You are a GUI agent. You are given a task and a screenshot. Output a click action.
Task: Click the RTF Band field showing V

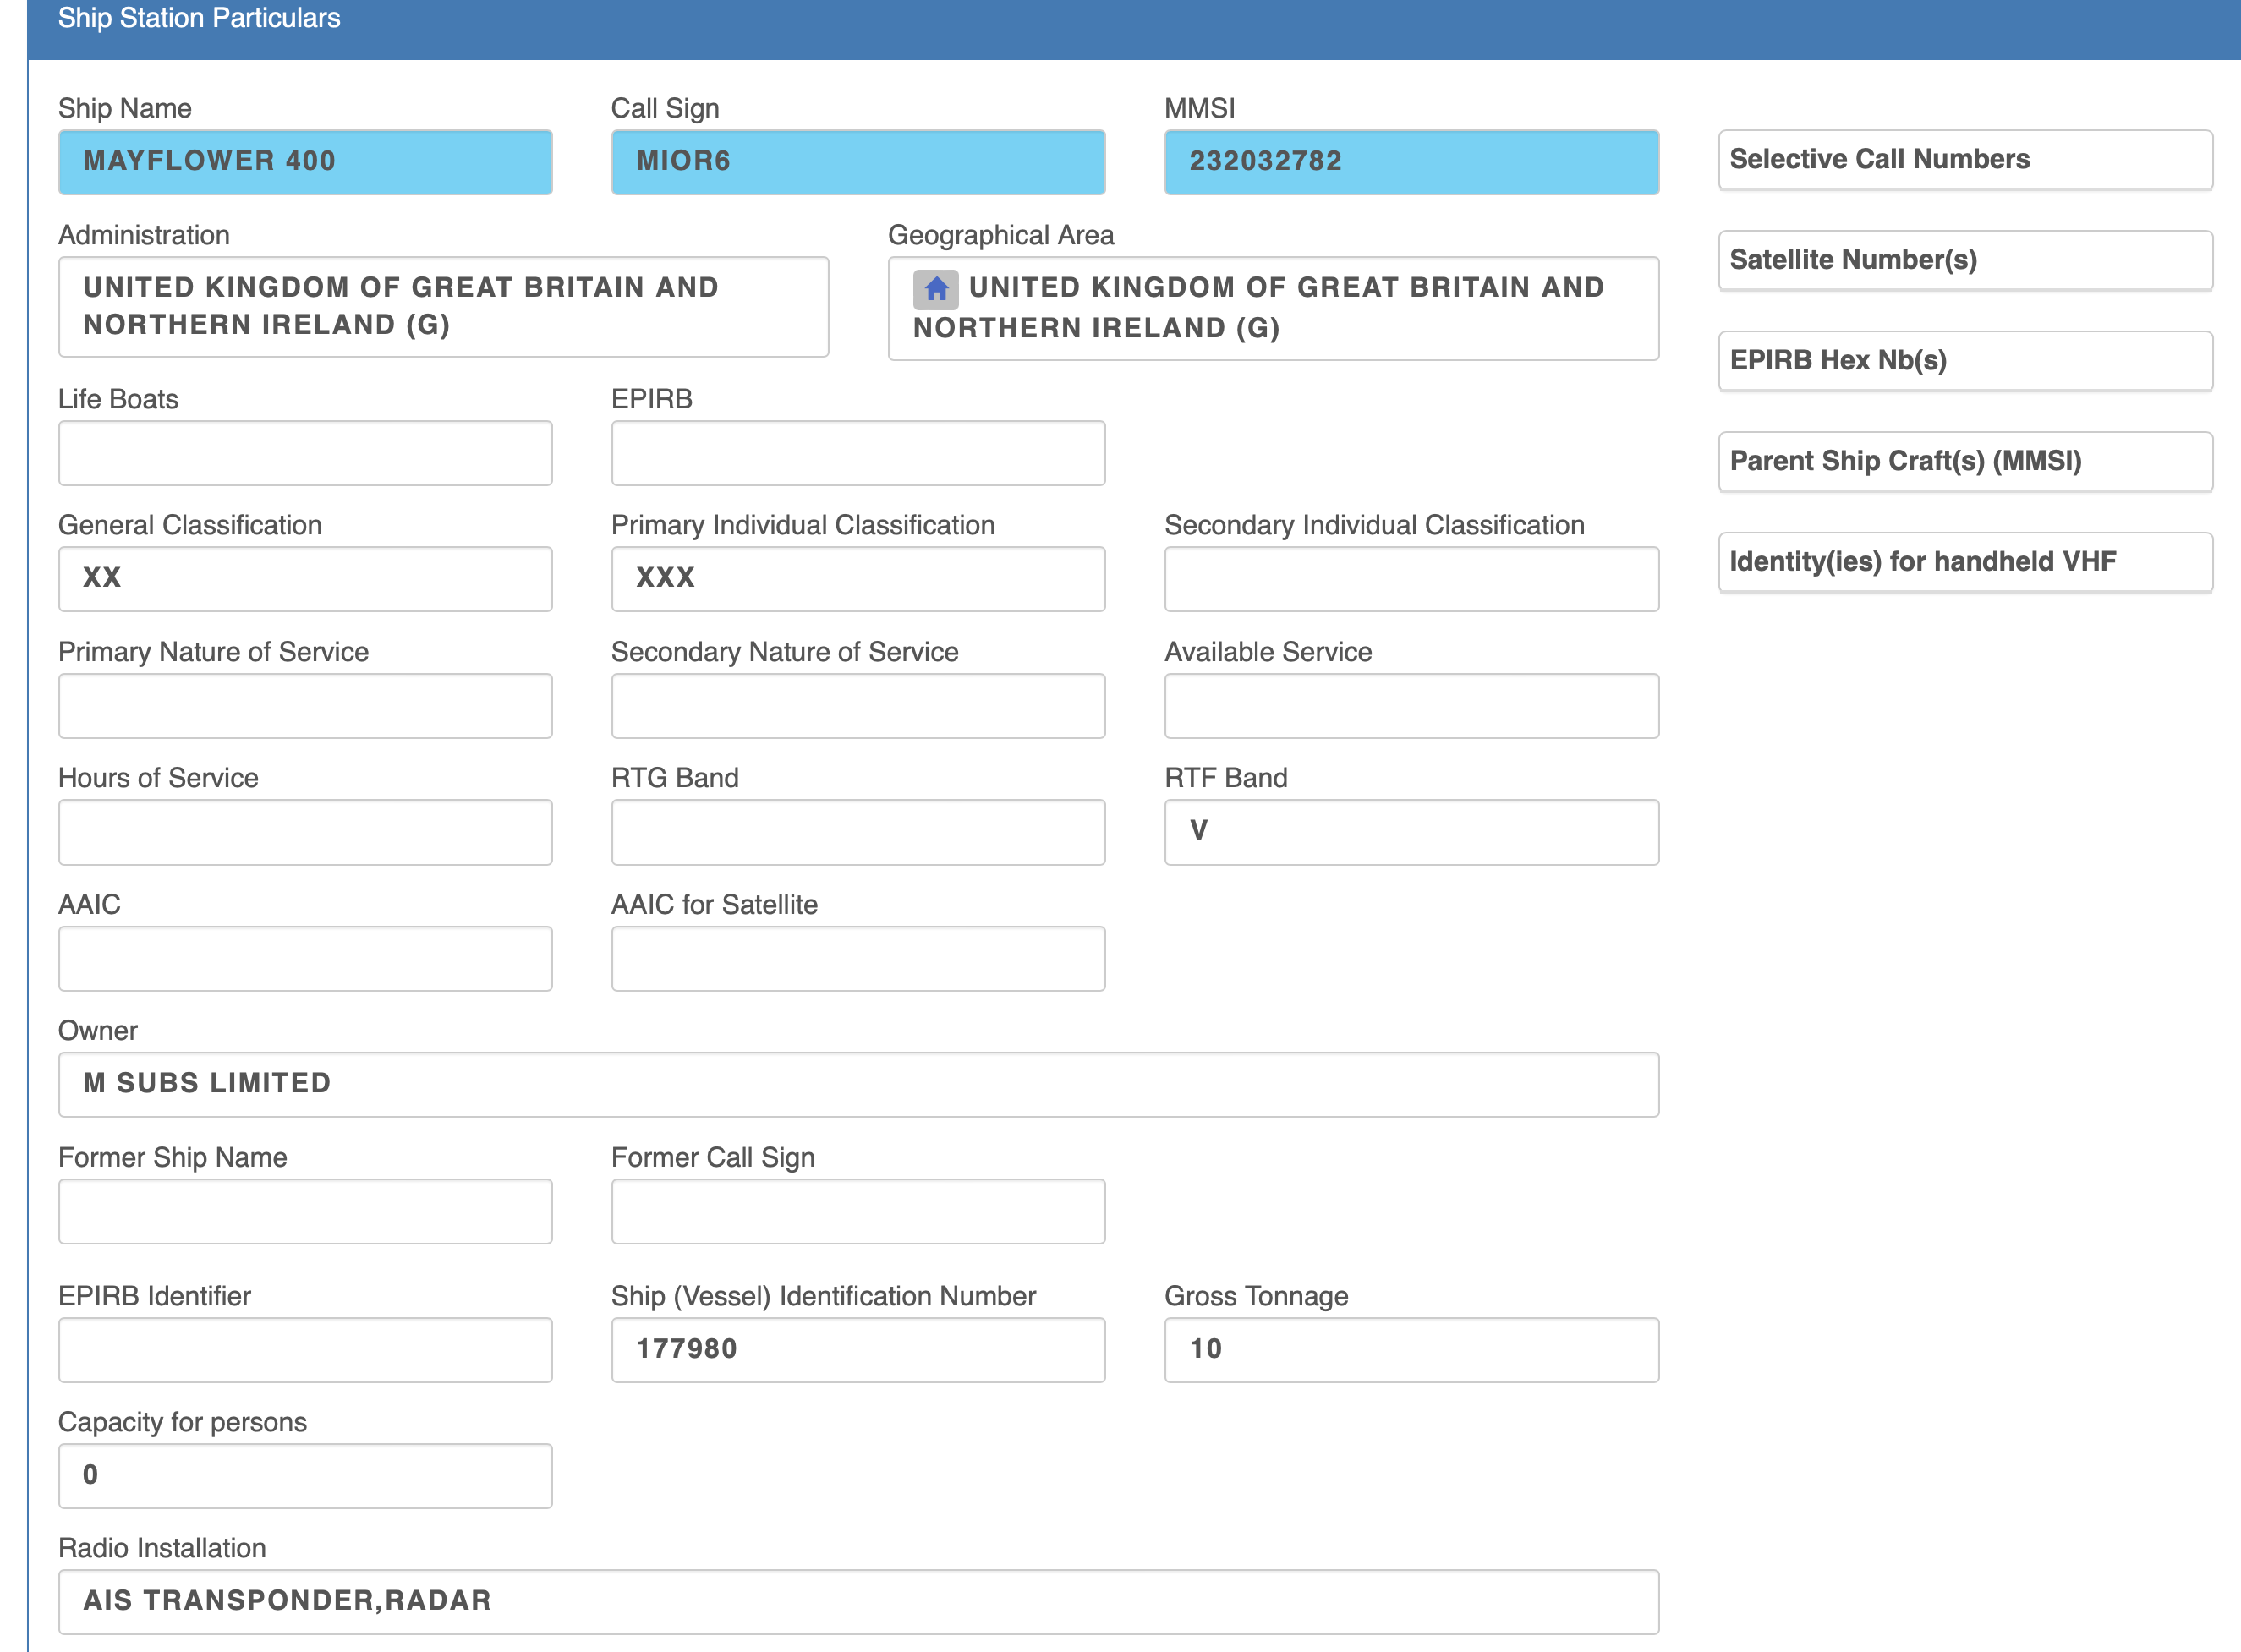(1411, 831)
